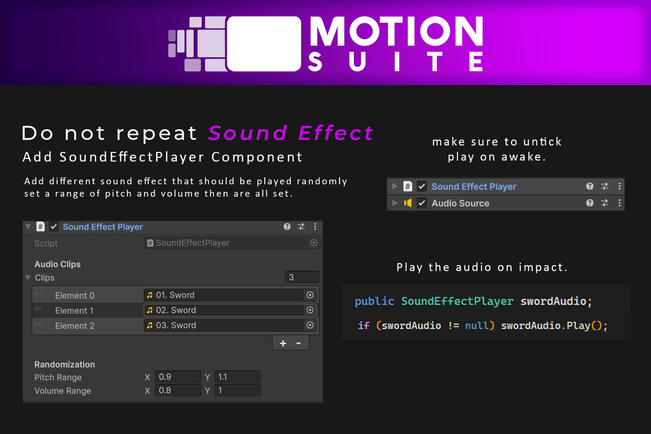Disable the Audio Source component checkbox

[422, 203]
